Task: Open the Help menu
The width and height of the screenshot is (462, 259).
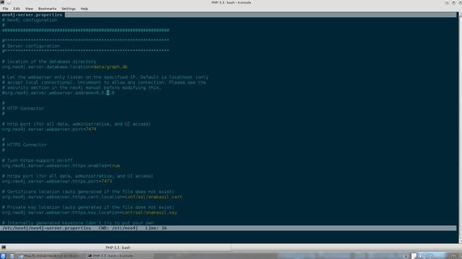Action: 84,9
